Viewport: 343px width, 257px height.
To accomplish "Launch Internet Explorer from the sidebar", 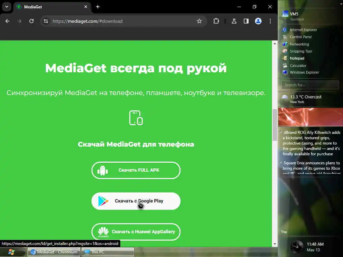I will tap(303, 30).
